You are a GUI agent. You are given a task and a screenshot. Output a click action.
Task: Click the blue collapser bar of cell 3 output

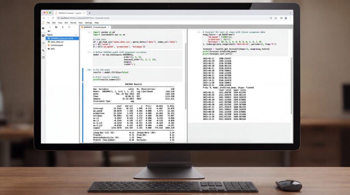point(83,112)
